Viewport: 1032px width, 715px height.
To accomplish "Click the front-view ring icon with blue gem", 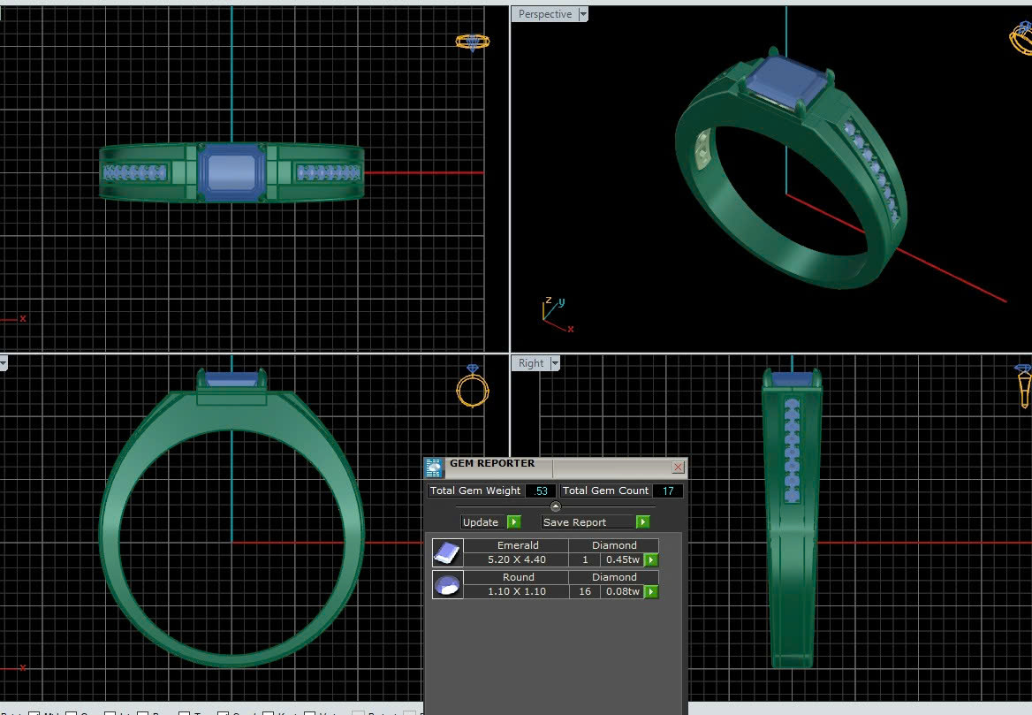I will click(x=472, y=387).
